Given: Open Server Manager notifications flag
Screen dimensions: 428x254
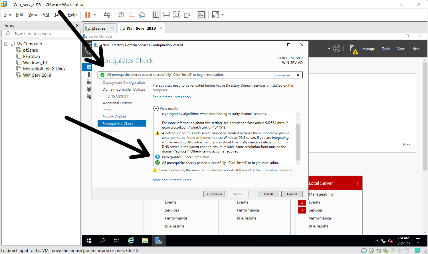Looking at the screenshot, I should 354,49.
